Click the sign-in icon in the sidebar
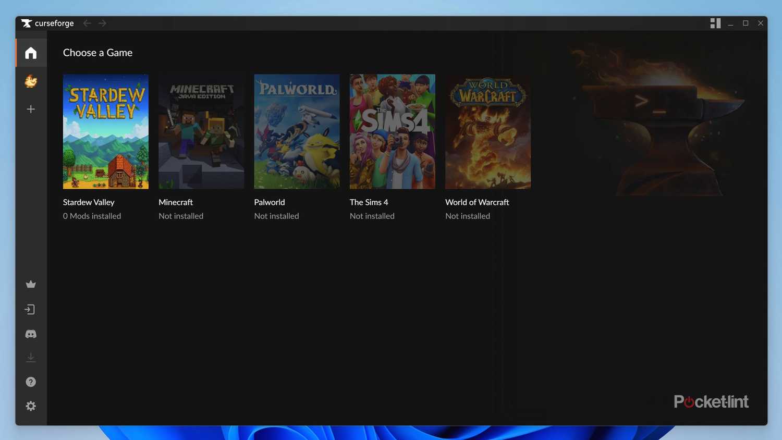This screenshot has width=782, height=440. (30, 309)
